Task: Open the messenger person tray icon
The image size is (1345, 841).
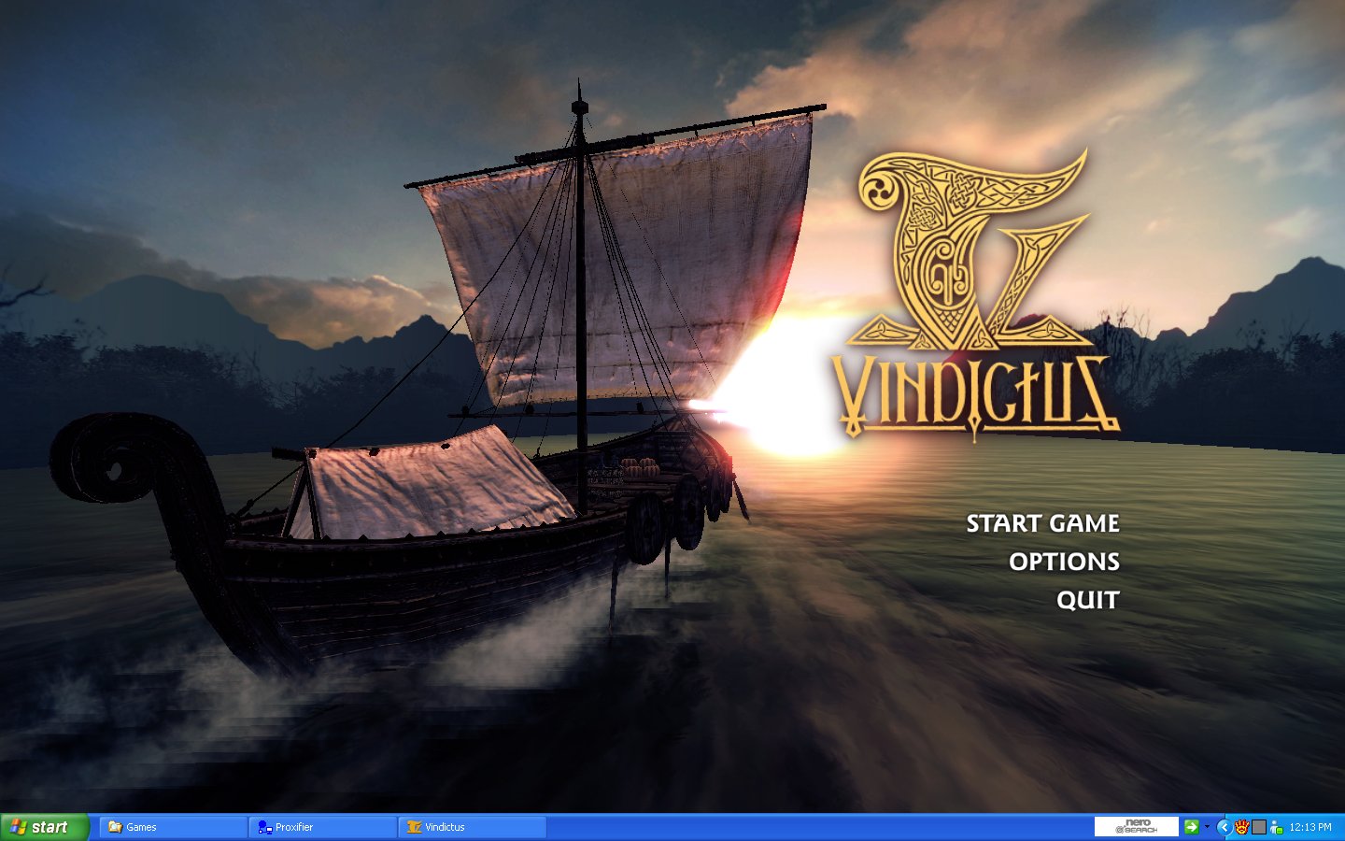Action: point(1276,827)
